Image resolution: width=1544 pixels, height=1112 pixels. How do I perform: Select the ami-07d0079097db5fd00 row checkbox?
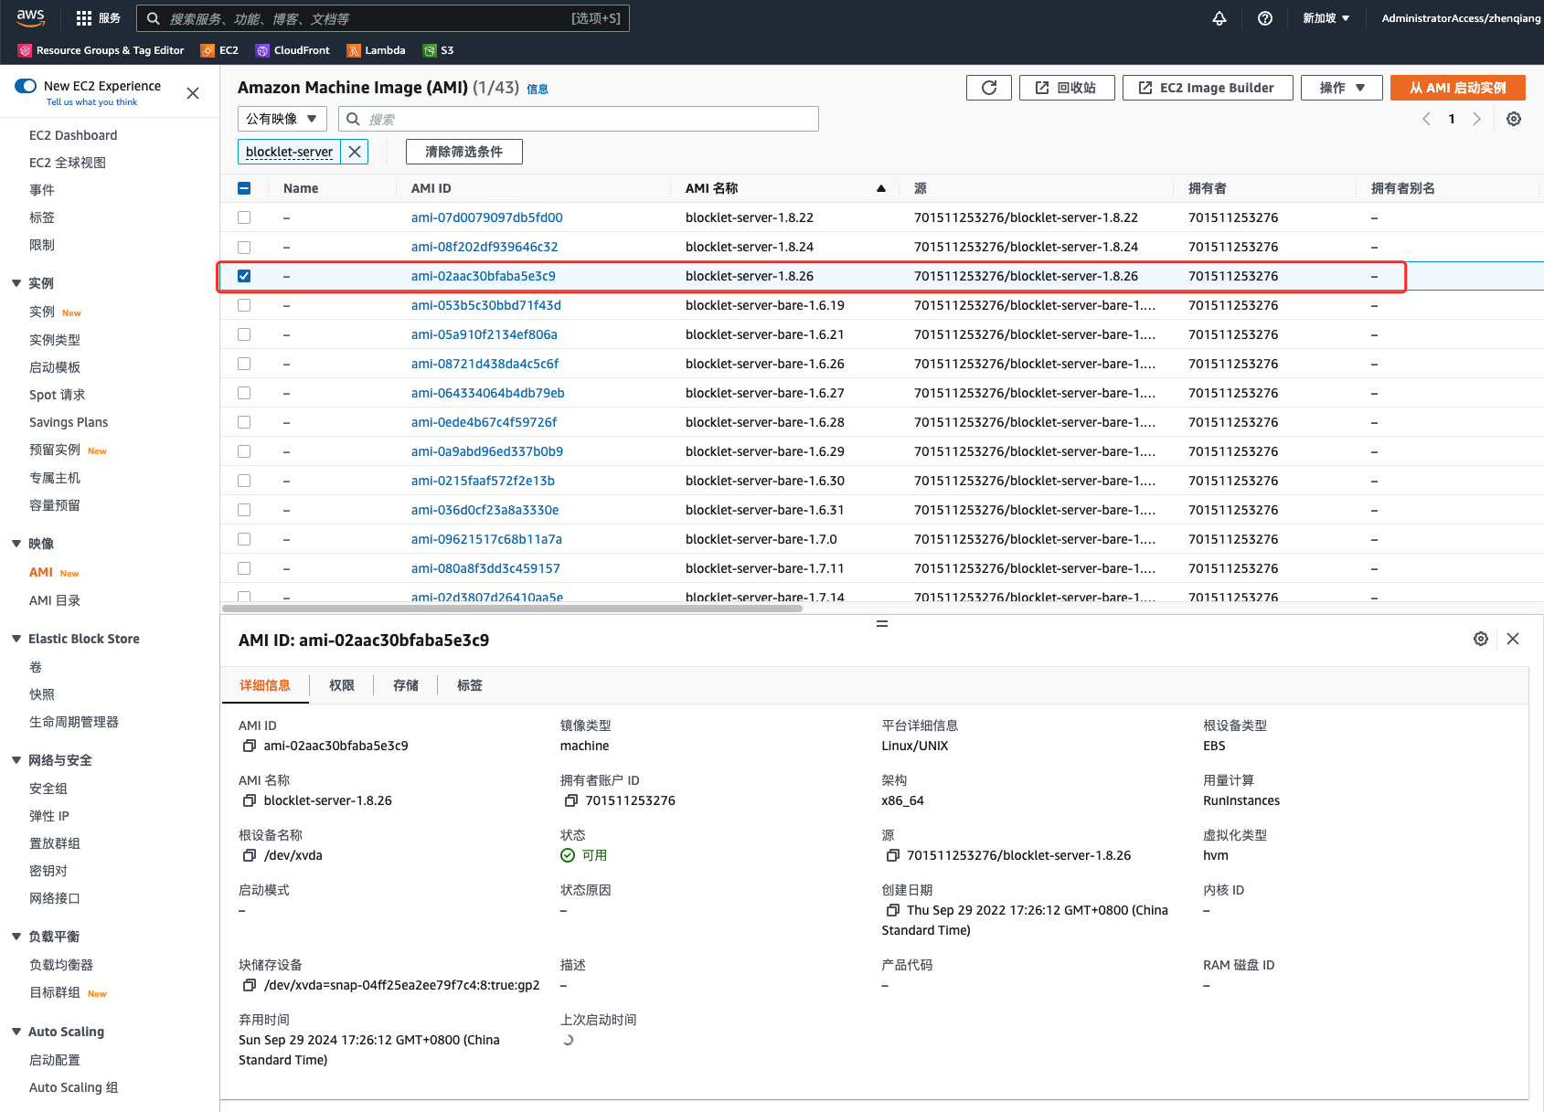pos(244,217)
